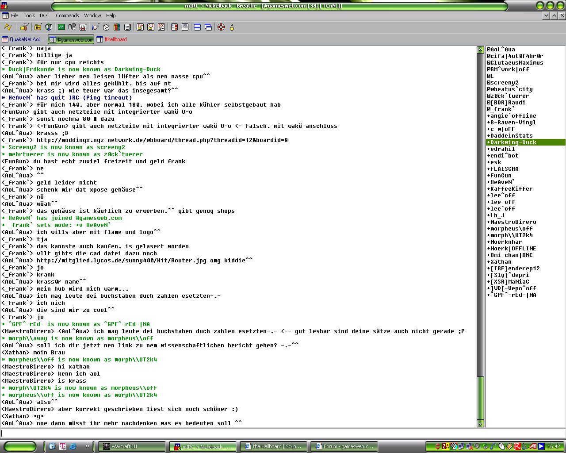Screen dimensions: 566x453
Task: Click the Connect lightning bolt icon
Action: [8, 27]
